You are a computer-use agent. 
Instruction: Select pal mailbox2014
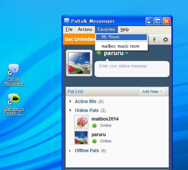(105, 119)
